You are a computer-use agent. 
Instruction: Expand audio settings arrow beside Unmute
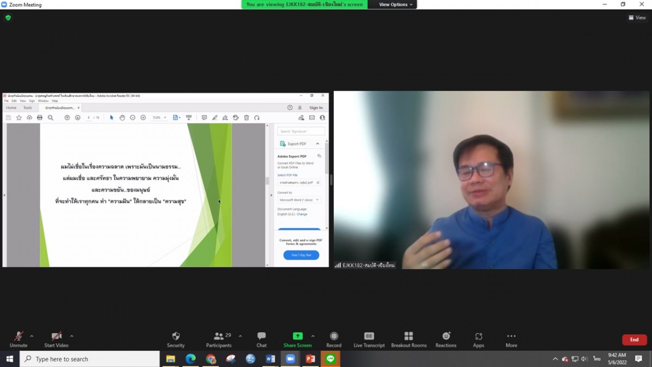(x=32, y=336)
